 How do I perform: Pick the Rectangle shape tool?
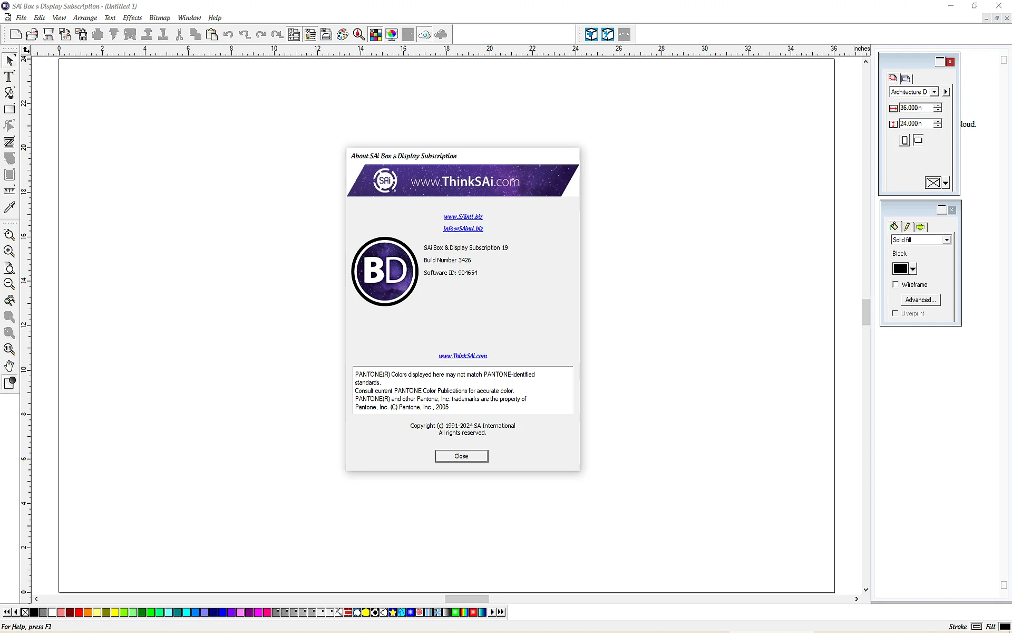coord(9,110)
